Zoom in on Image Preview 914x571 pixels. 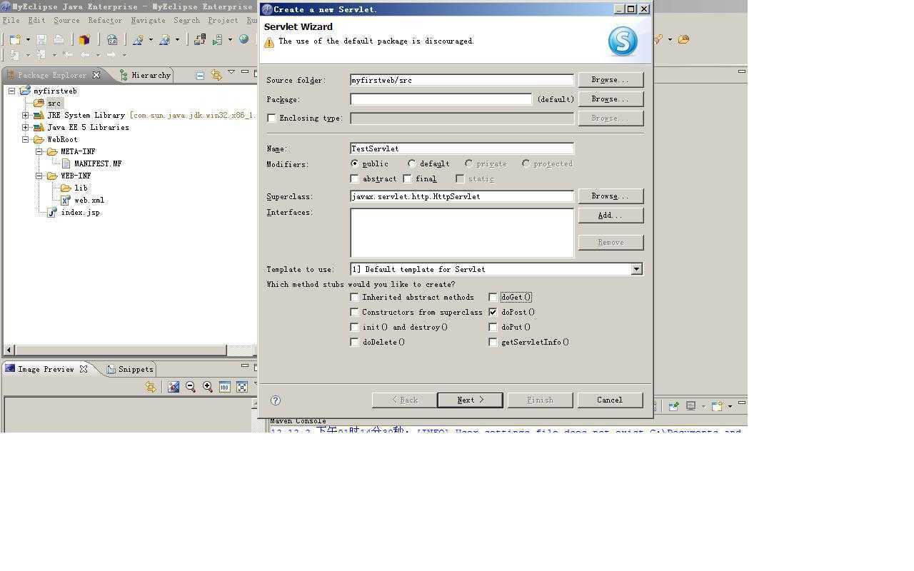208,386
